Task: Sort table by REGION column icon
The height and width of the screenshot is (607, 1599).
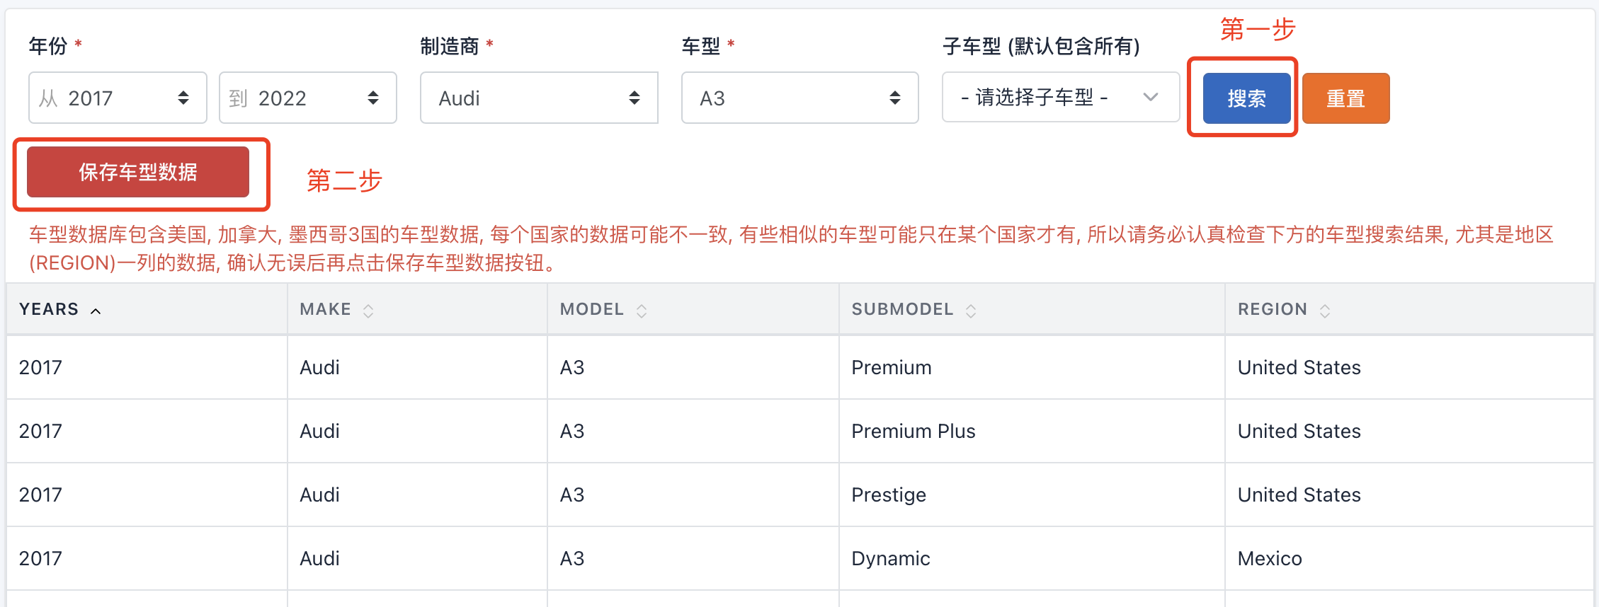Action: point(1325,311)
